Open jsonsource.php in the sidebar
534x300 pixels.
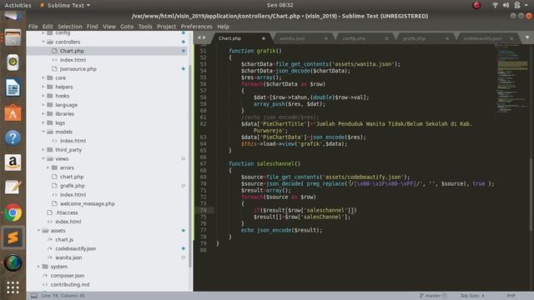point(78,68)
